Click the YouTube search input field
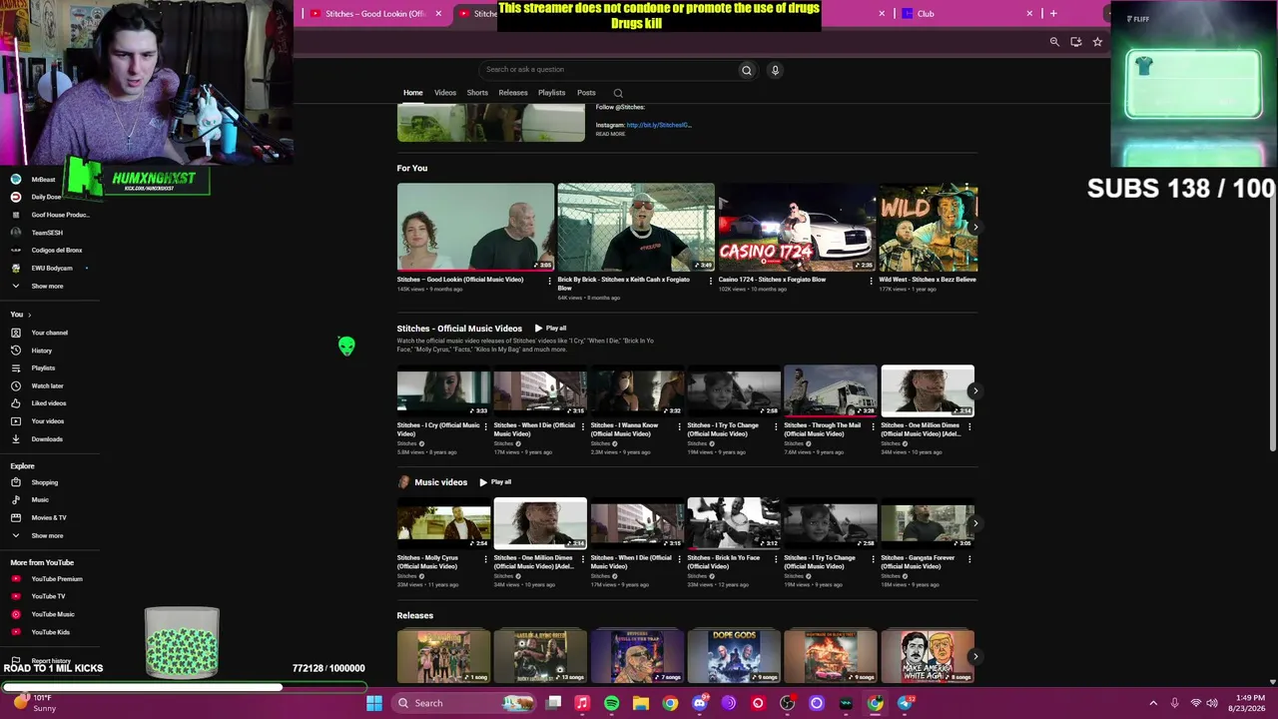1278x719 pixels. pos(607,70)
